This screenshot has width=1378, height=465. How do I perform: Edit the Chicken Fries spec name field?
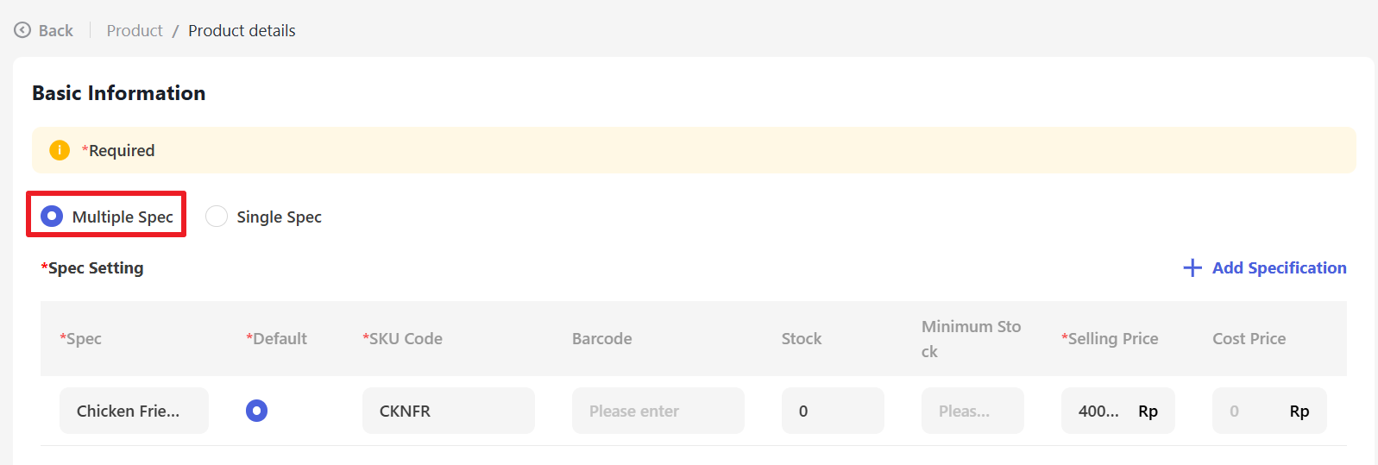pyautogui.click(x=134, y=411)
